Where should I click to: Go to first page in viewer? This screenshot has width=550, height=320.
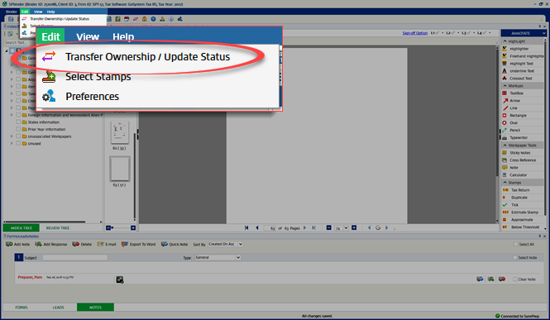(246, 228)
